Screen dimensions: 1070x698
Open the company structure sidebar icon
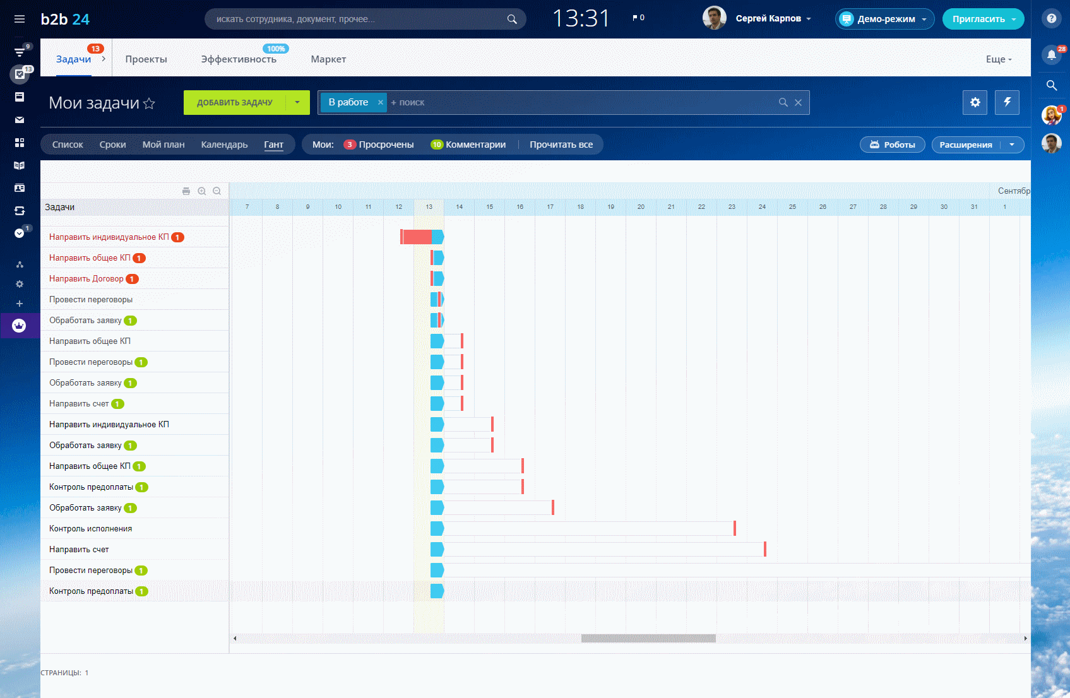20,264
